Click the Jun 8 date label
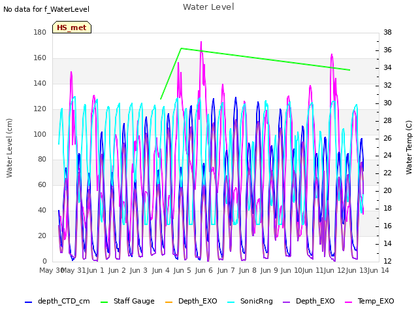Screen dimensions: 418x314 (x=248, y=270)
